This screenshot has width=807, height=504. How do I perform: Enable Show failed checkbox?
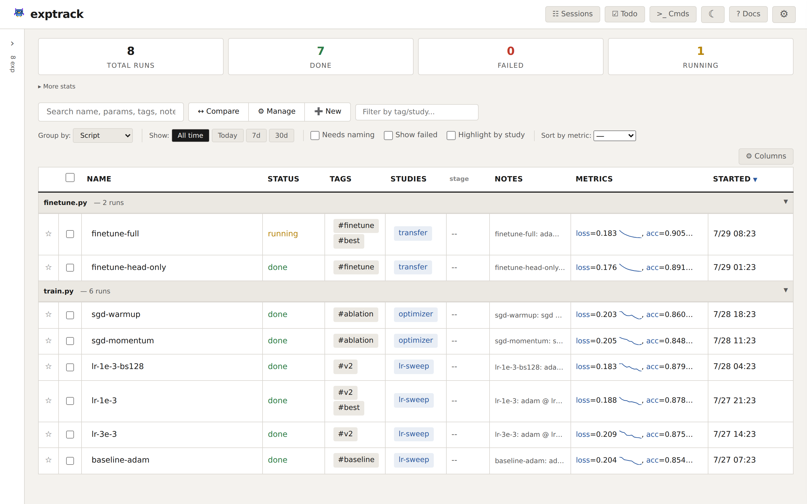pos(388,135)
